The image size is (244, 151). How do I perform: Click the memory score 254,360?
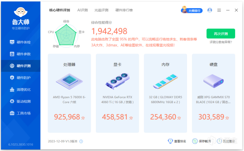[163, 117]
